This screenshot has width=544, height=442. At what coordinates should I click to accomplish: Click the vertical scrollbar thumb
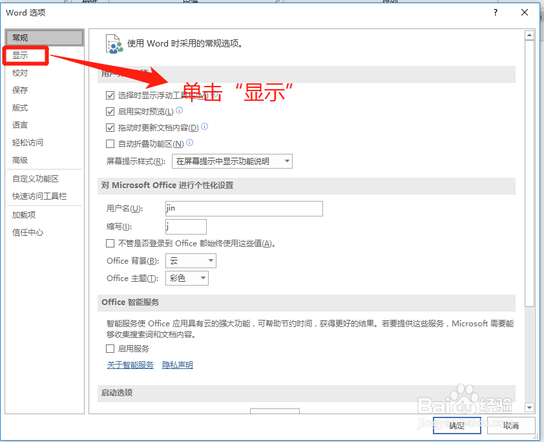pyautogui.click(x=529, y=173)
